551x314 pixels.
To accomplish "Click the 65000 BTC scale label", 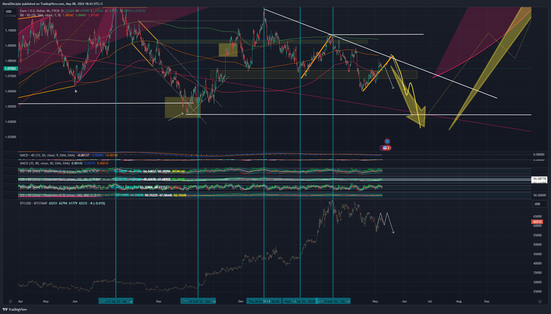I will pos(537,216).
